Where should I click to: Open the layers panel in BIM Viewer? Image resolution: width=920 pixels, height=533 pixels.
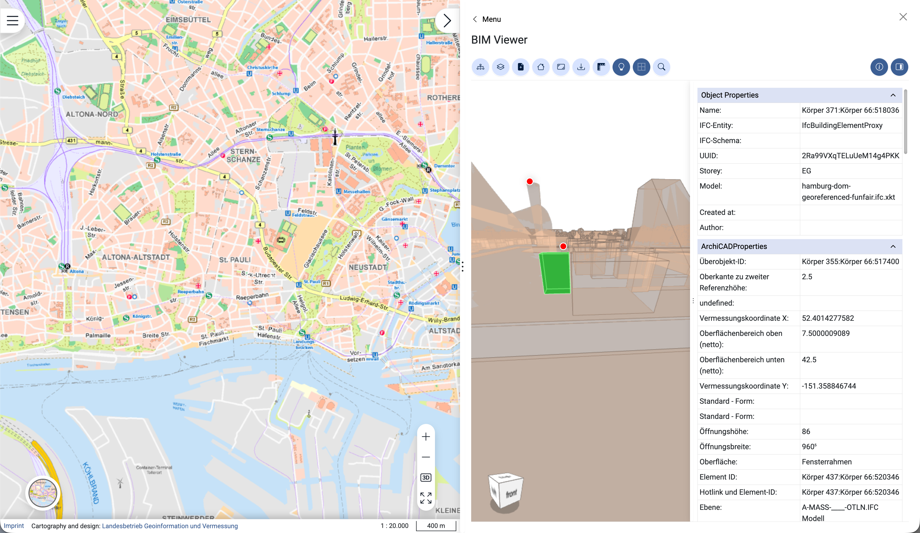[500, 67]
